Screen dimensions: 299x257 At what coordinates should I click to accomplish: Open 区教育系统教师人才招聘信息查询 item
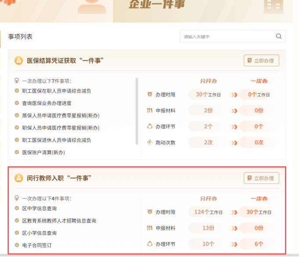click(59, 221)
